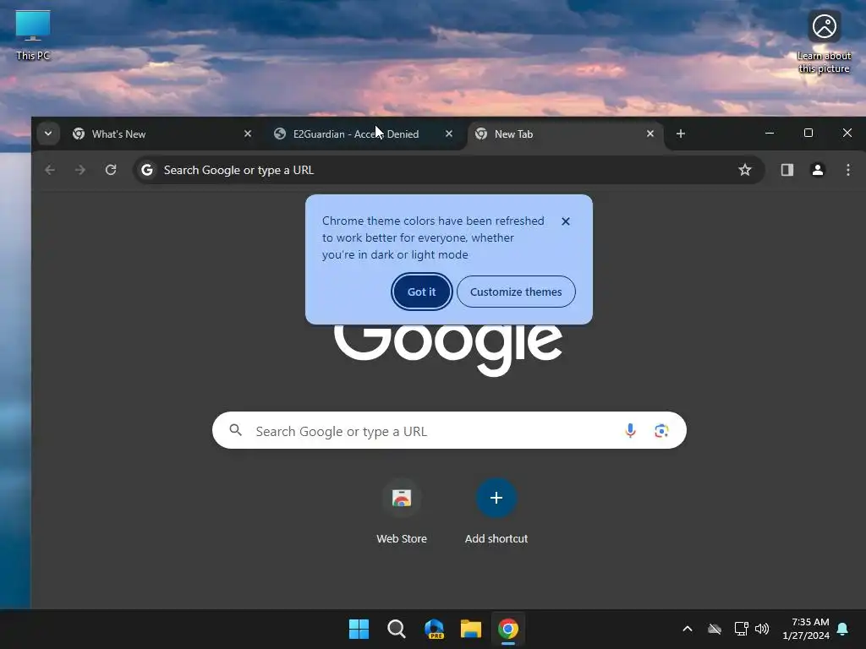Open notifications with the bell icon
Screen dimensions: 866x649
(842, 629)
